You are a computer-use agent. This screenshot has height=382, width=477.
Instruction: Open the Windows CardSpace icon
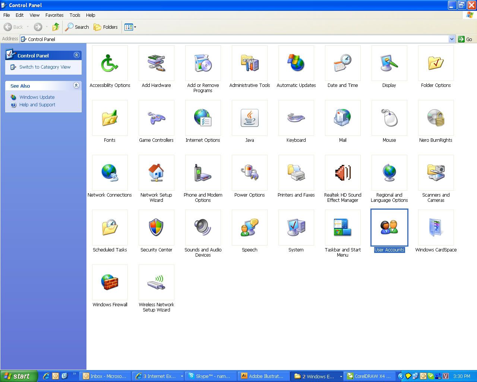(436, 228)
